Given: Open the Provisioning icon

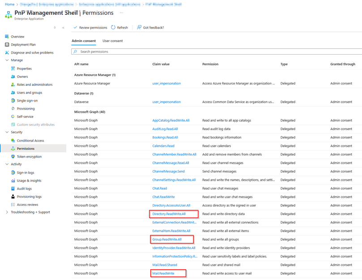Looking at the screenshot, I should coord(13,109).
